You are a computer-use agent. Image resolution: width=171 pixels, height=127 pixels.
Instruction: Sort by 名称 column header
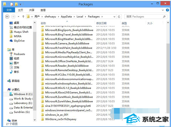43,23
